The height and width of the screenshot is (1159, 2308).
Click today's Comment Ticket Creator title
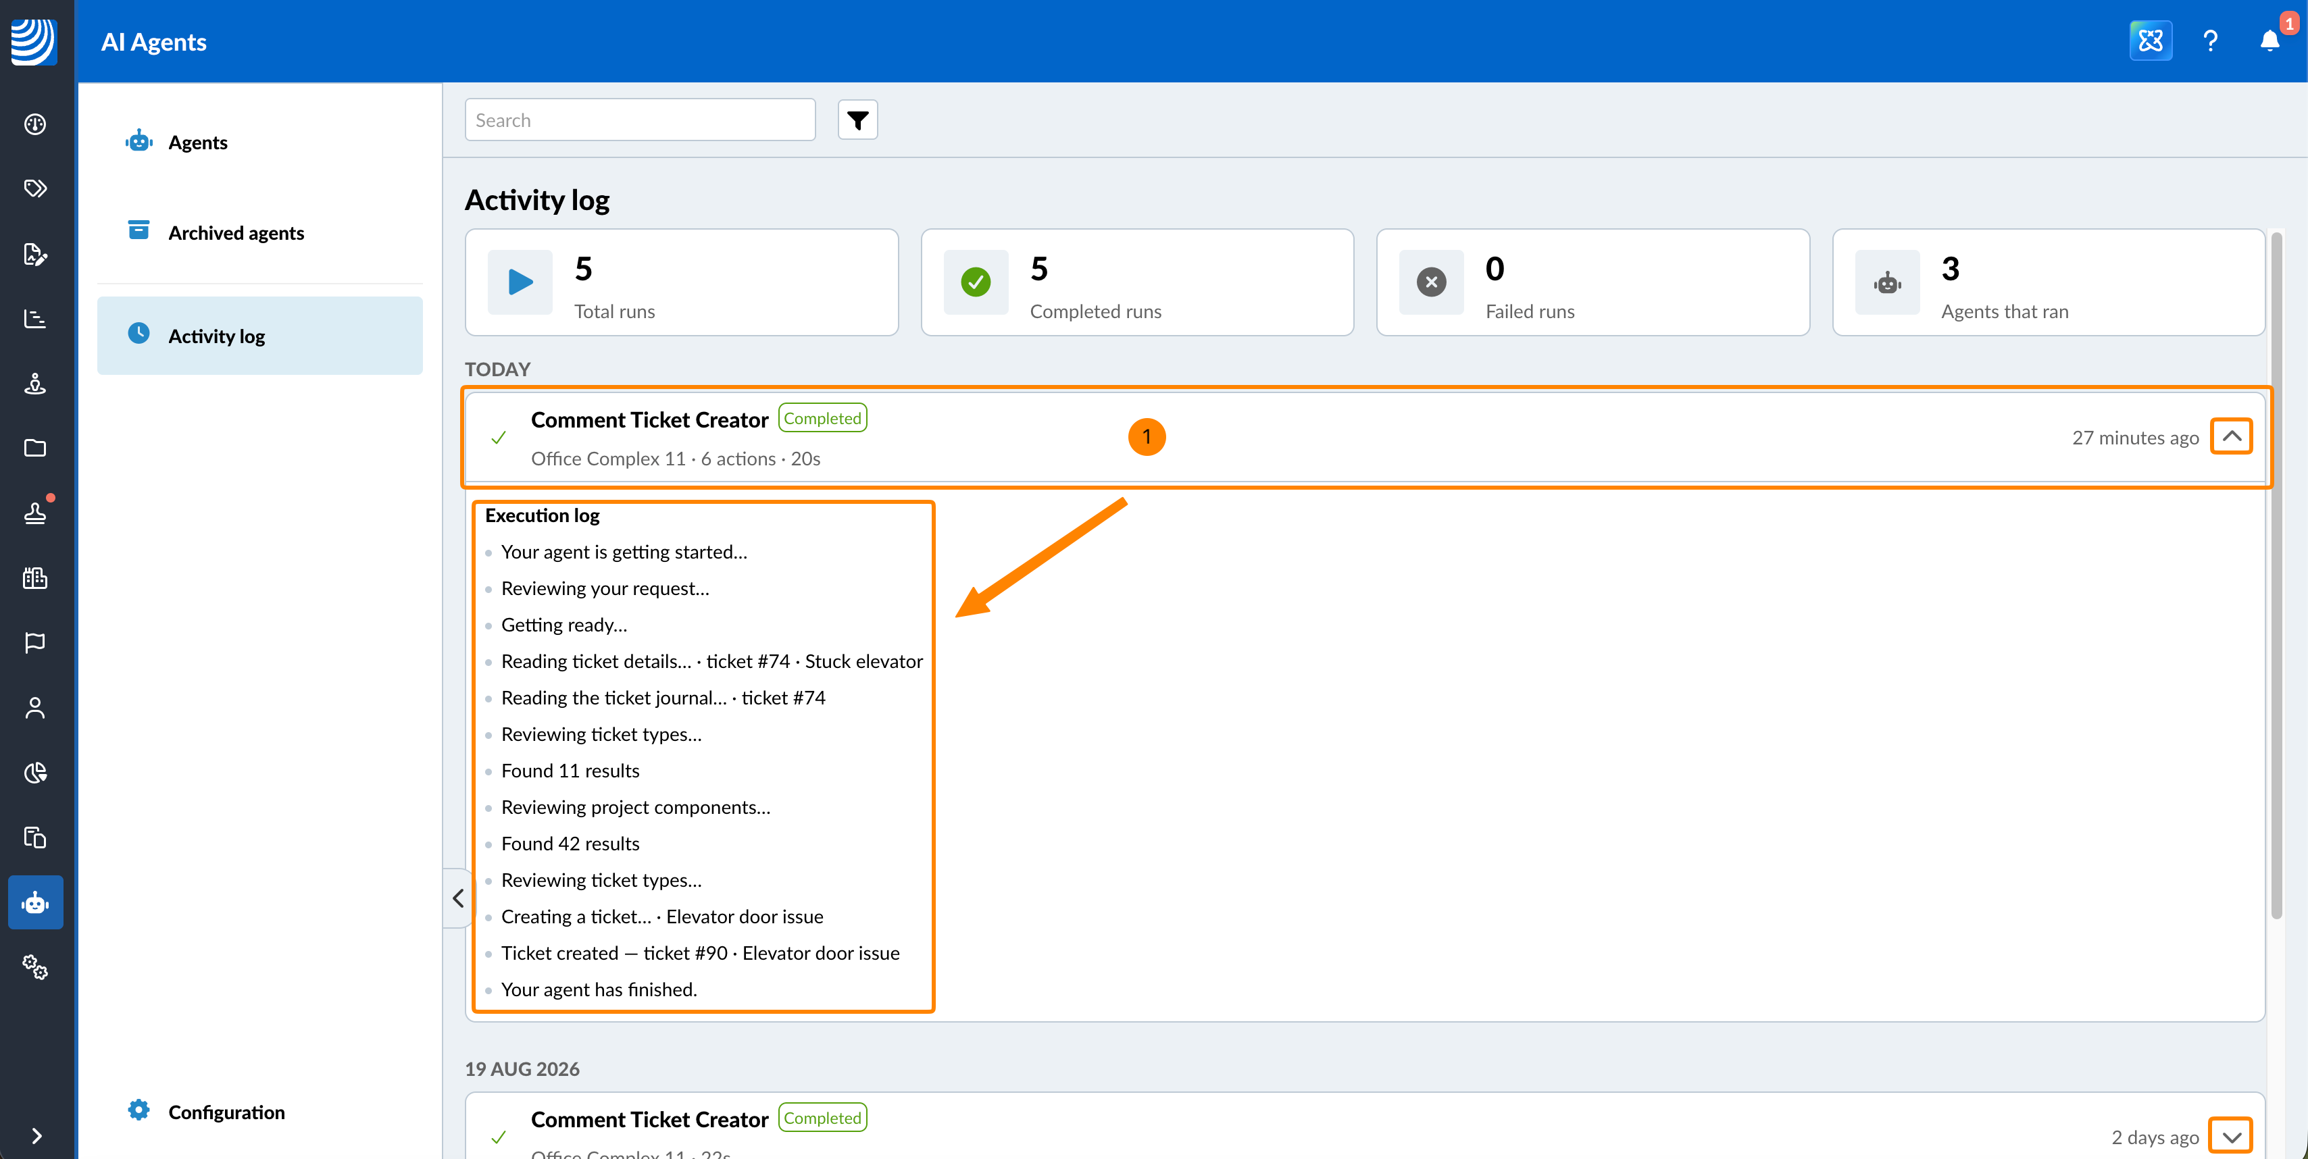[649, 420]
